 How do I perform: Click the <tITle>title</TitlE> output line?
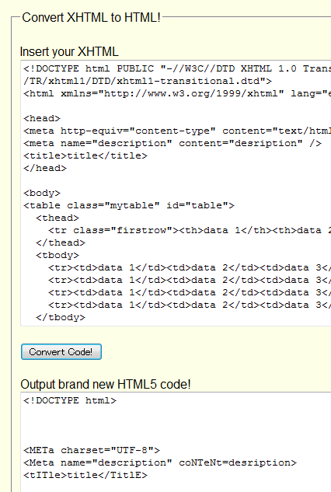pyautogui.click(x=85, y=475)
